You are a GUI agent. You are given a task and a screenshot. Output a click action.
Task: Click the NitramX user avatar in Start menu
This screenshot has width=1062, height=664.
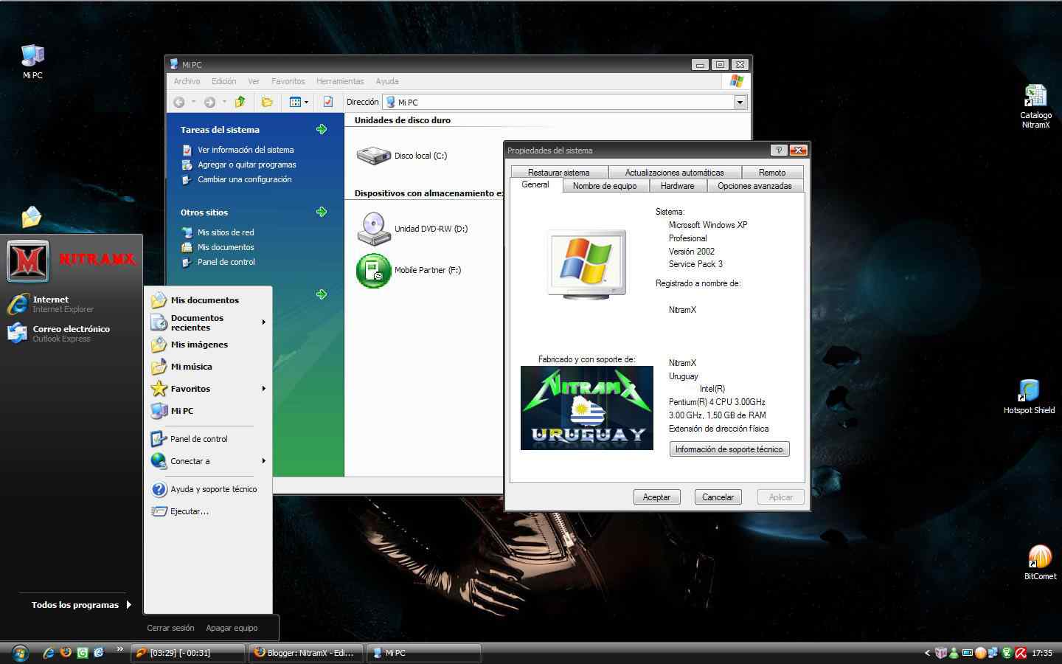tap(28, 261)
